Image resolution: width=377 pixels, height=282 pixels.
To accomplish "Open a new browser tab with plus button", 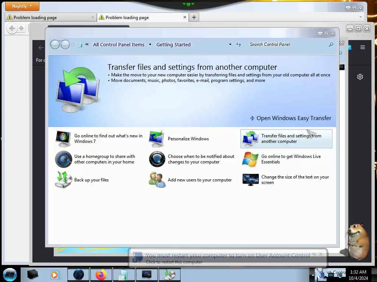I will pyautogui.click(x=194, y=17).
